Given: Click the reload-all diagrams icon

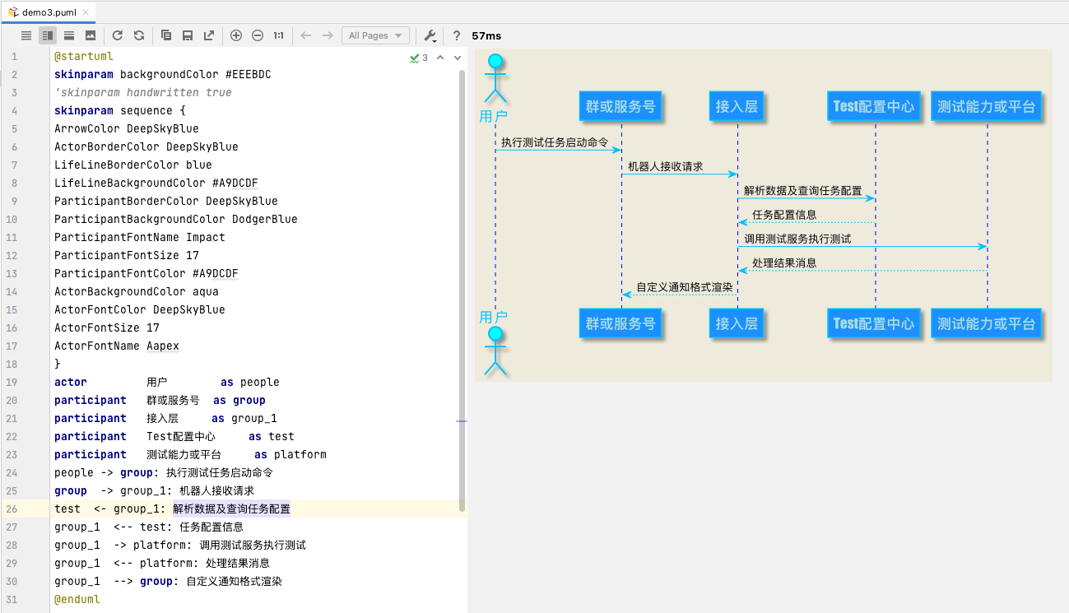Looking at the screenshot, I should tap(138, 35).
